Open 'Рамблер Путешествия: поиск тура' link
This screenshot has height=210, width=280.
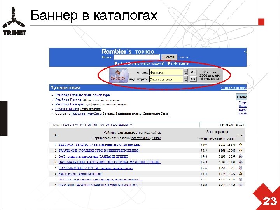(82, 95)
